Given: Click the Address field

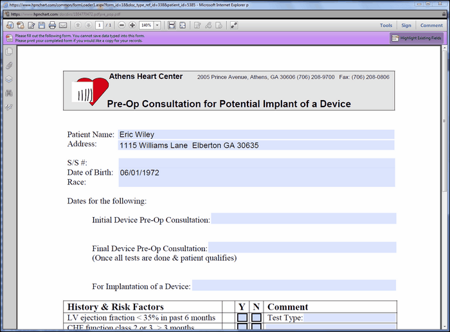Looking at the screenshot, I should click(x=256, y=145).
